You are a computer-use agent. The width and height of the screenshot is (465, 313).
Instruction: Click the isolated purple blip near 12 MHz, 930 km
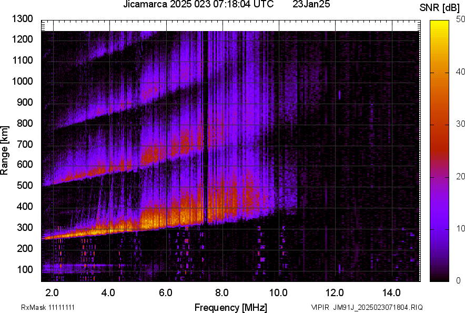pyautogui.click(x=339, y=95)
